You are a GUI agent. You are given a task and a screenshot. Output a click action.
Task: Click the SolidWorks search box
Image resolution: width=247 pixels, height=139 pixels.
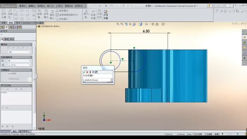click(220, 6)
